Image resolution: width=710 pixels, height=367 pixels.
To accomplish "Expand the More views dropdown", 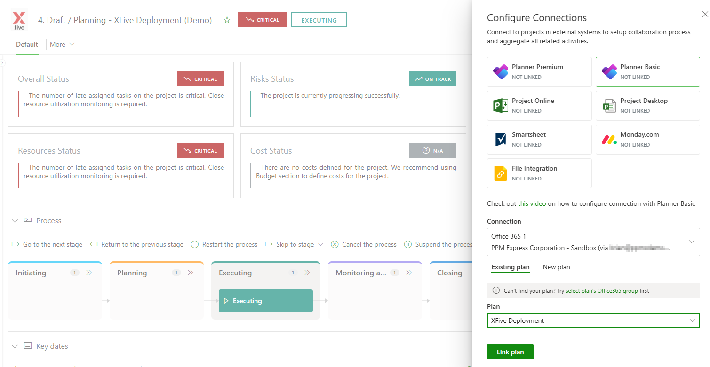I will click(62, 44).
